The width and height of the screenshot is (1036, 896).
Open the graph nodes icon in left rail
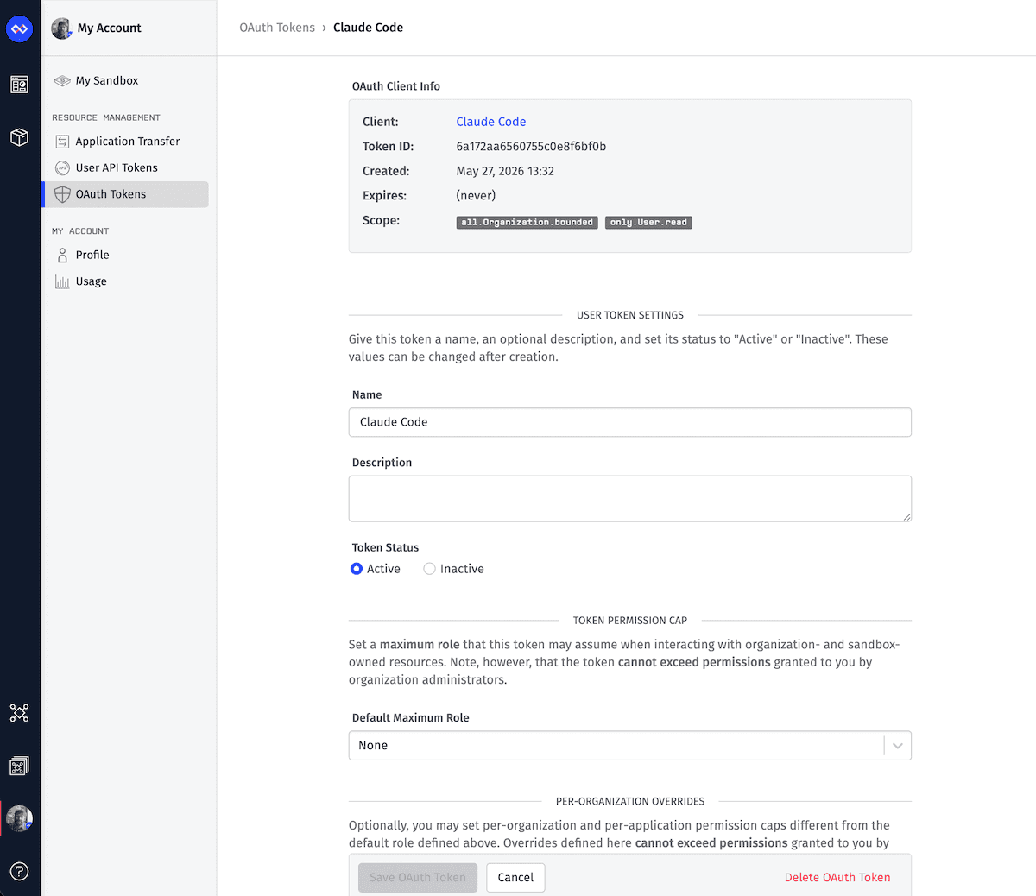pos(19,713)
